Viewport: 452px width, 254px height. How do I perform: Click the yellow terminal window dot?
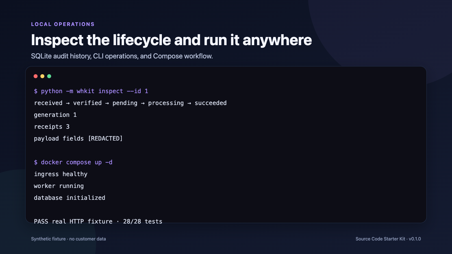point(42,76)
